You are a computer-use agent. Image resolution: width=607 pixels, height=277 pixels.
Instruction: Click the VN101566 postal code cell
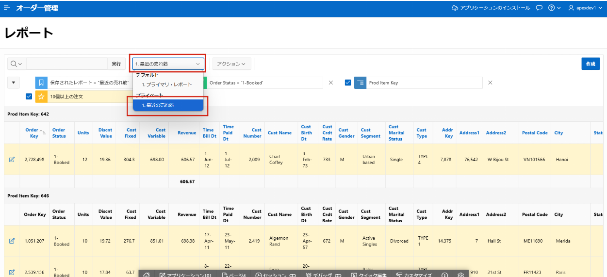[x=534, y=160]
